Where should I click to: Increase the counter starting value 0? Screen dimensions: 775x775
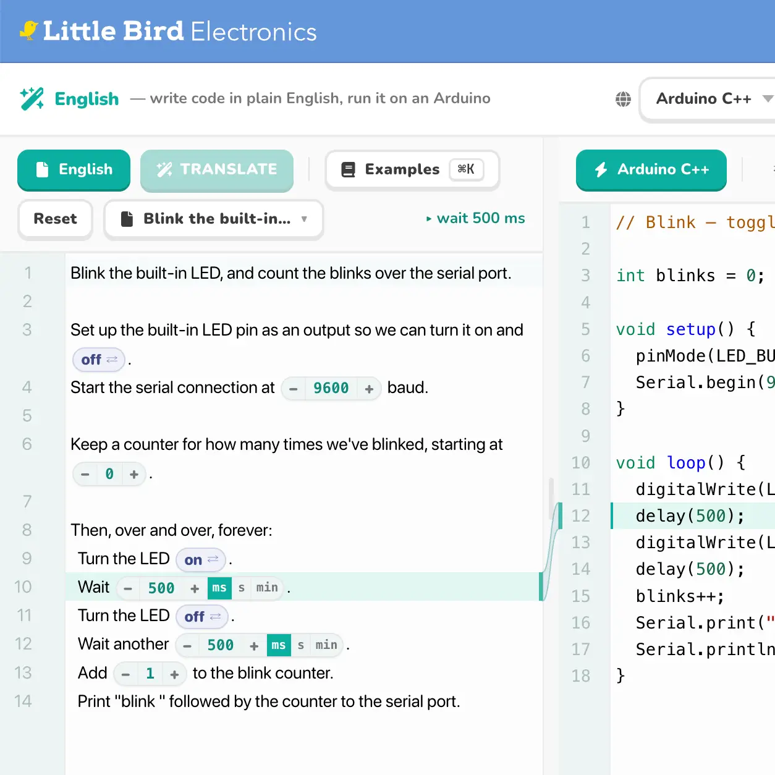(134, 475)
